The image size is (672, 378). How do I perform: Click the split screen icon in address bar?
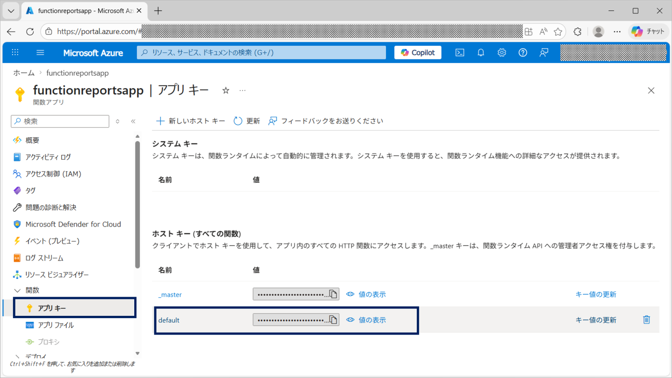(x=529, y=31)
